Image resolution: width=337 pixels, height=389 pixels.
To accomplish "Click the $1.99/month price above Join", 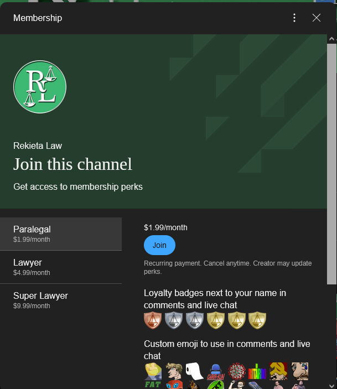I will tap(165, 227).
